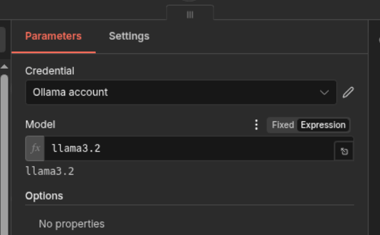Viewport: 380px width, 235px height.
Task: Open the Ollama account credential dropdown
Action: [181, 92]
